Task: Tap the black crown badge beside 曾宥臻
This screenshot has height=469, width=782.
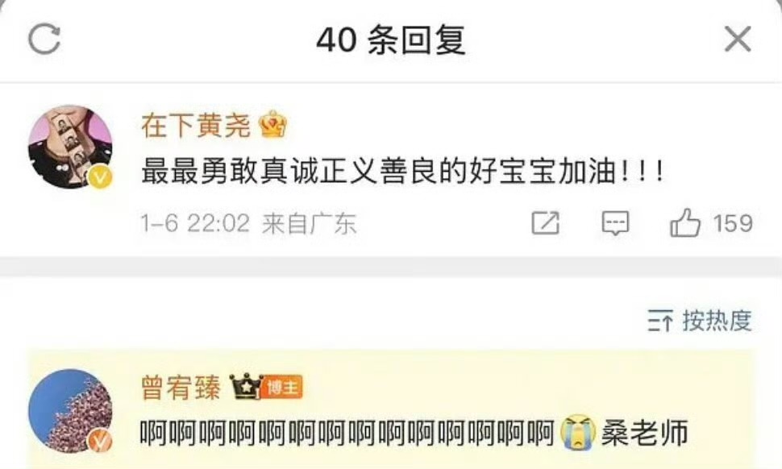Action: [246, 386]
